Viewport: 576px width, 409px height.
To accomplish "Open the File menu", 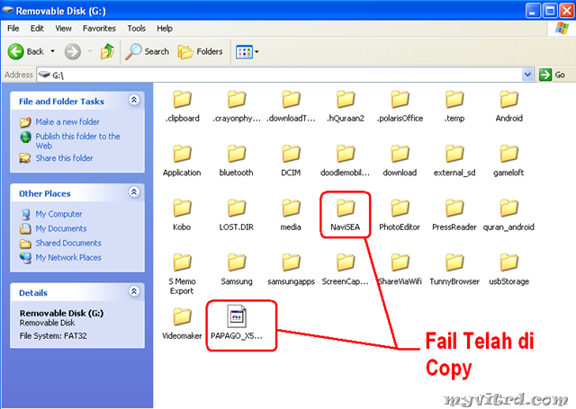I will coord(13,28).
